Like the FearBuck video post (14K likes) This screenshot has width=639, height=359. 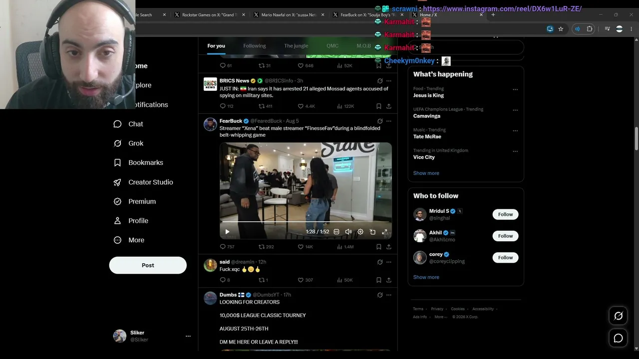pyautogui.click(x=305, y=247)
